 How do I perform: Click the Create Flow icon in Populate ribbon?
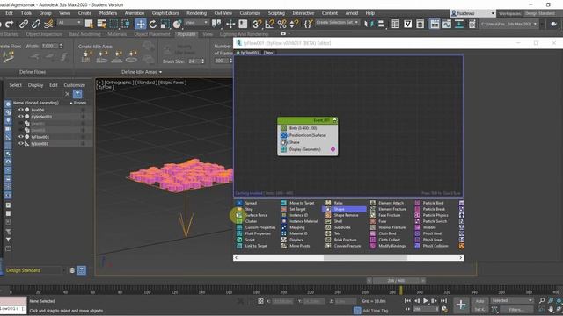9,57
